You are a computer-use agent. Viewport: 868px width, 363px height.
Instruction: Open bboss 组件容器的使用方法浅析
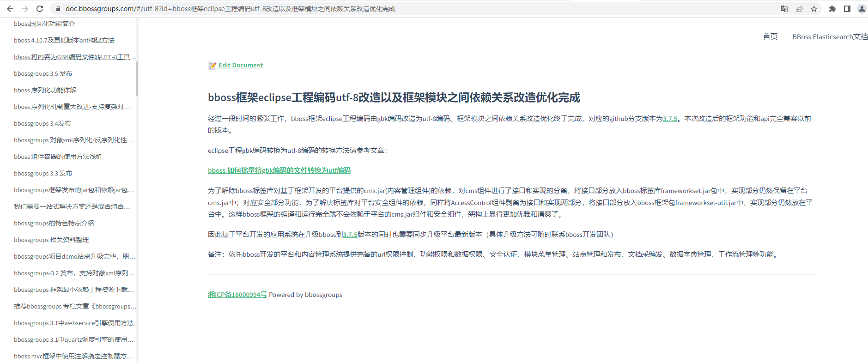click(x=58, y=157)
